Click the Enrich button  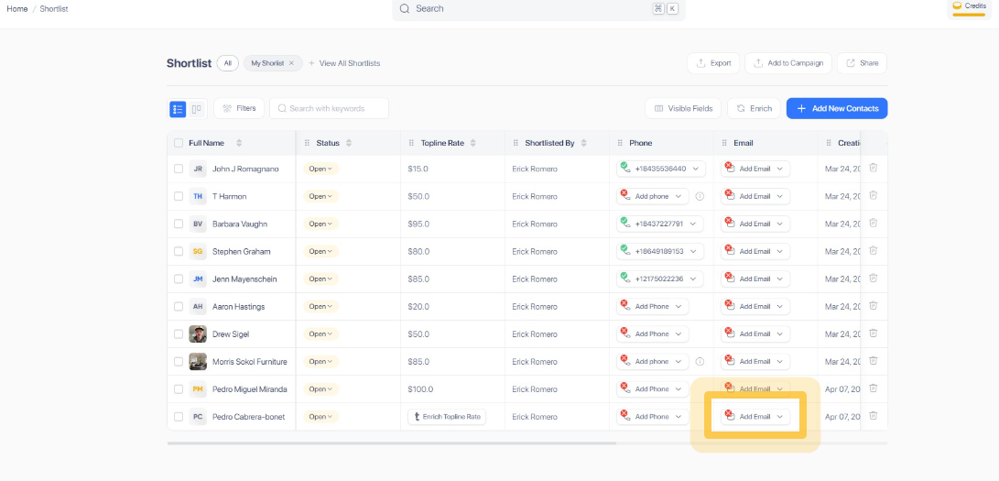[755, 108]
